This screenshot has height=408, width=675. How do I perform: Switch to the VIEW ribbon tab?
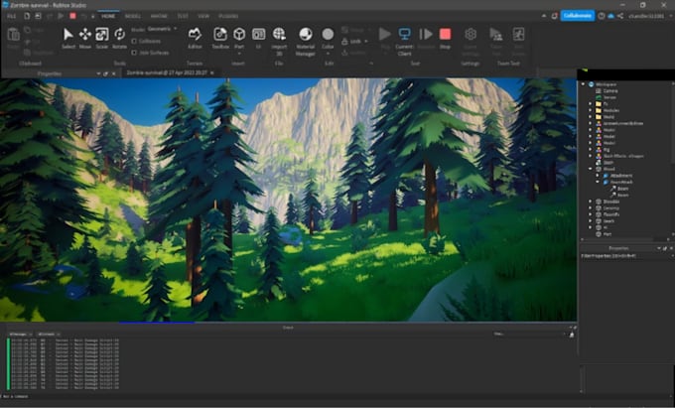point(203,16)
